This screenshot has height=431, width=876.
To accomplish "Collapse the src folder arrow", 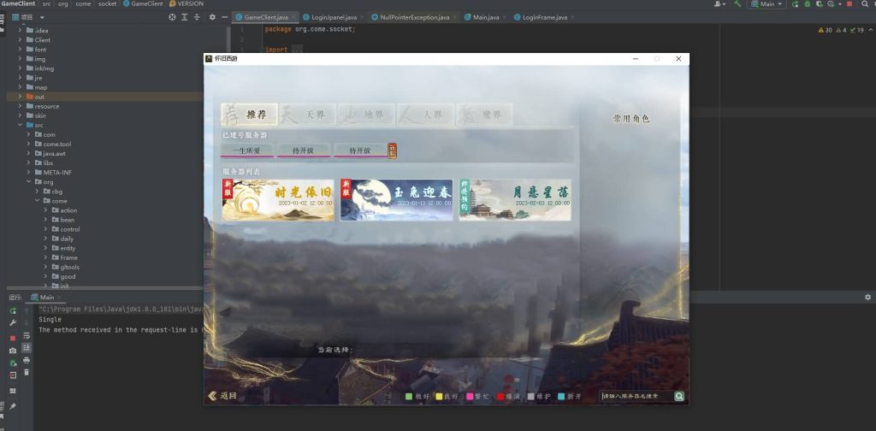I will [x=21, y=125].
